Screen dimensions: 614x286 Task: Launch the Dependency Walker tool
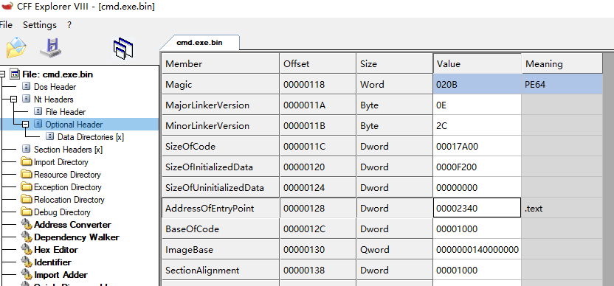(77, 237)
